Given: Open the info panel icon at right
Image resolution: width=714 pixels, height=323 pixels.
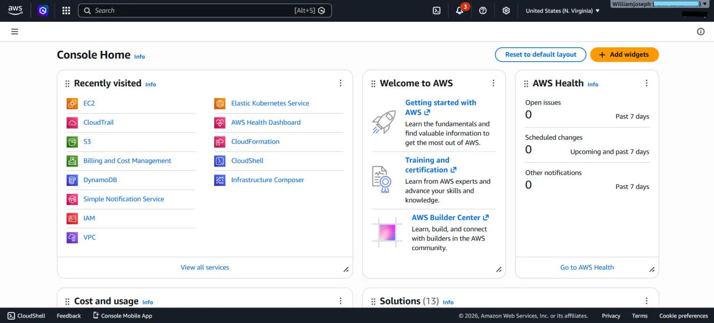Looking at the screenshot, I should click(701, 32).
